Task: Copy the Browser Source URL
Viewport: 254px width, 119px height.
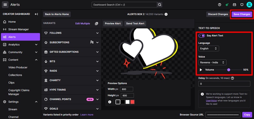Action: click(247, 114)
